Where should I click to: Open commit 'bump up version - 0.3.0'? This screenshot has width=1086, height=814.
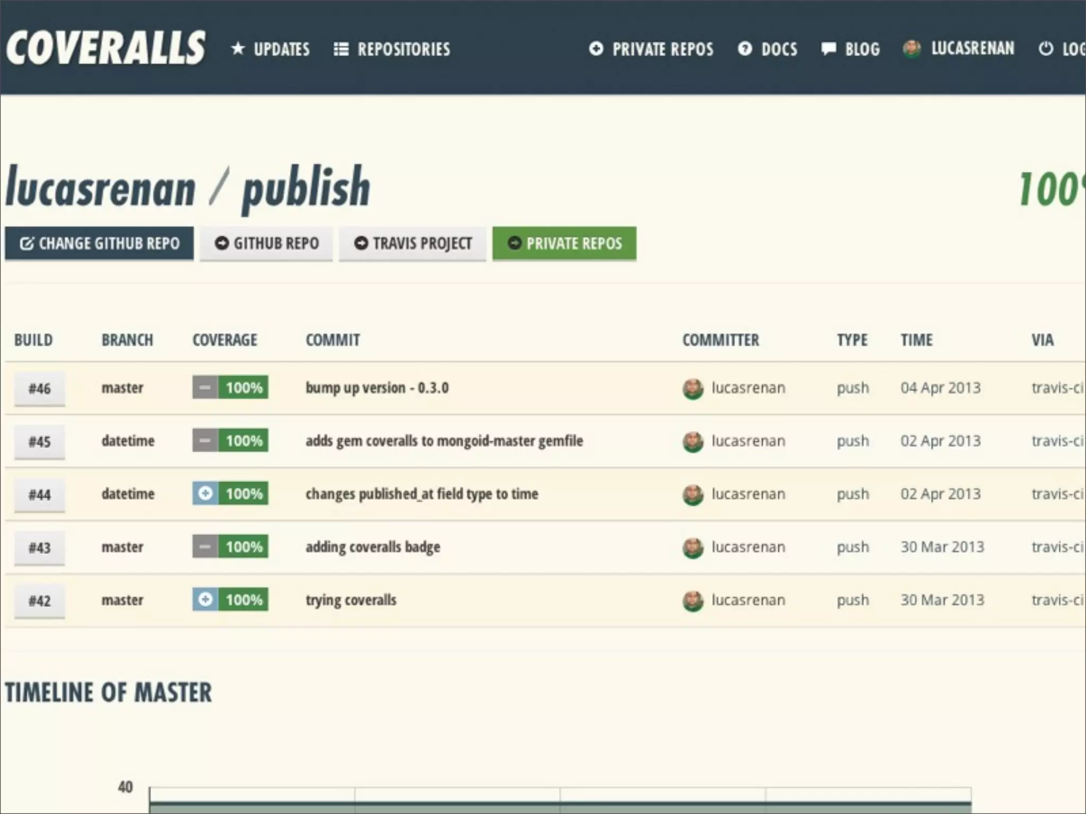376,388
